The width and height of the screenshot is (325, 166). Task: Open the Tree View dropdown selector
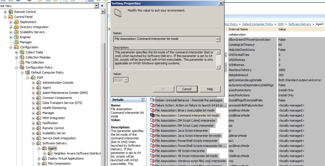coord(97,6)
